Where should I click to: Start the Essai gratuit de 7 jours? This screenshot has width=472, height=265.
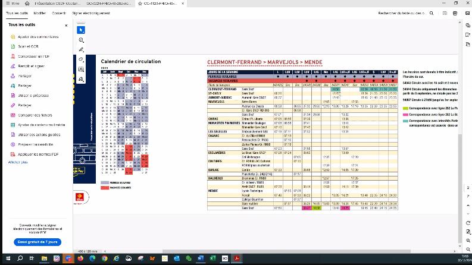click(x=37, y=242)
